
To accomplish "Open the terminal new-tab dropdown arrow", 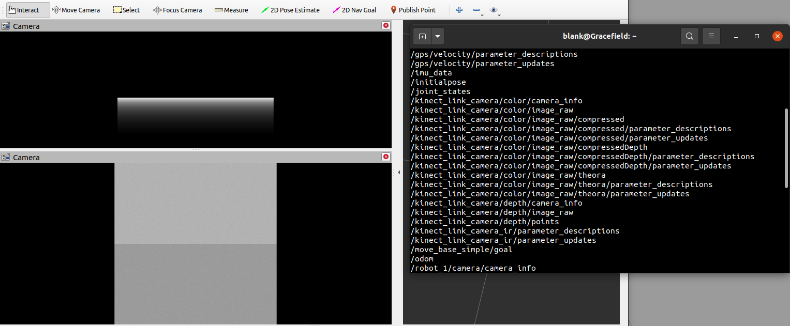I will 438,36.
